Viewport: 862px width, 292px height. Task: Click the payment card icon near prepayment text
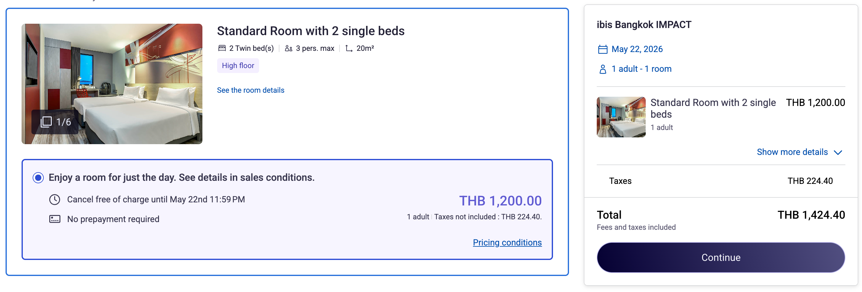[55, 219]
